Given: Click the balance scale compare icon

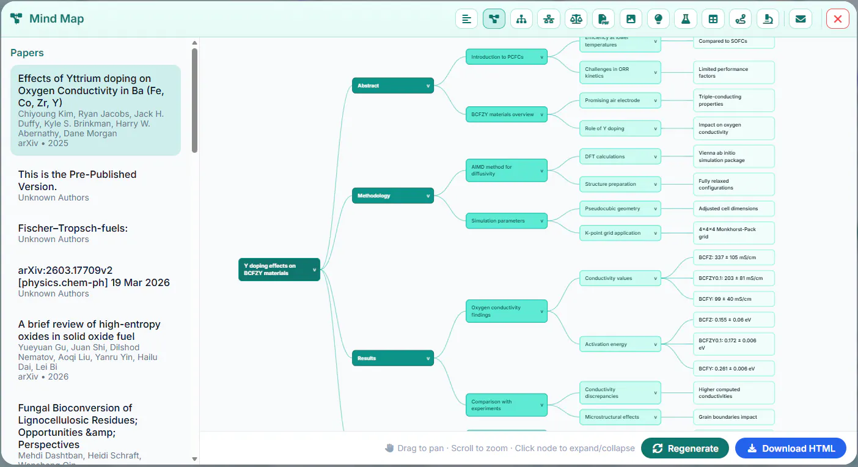Looking at the screenshot, I should pyautogui.click(x=576, y=19).
